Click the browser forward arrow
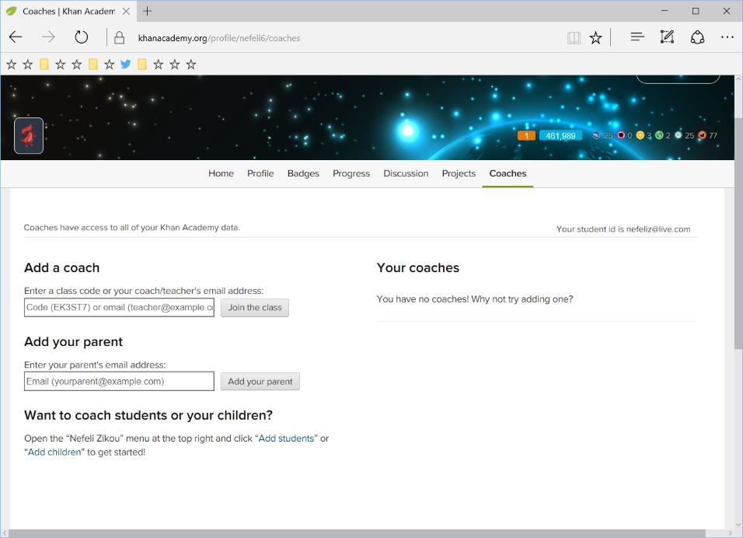The image size is (743, 538). [48, 37]
